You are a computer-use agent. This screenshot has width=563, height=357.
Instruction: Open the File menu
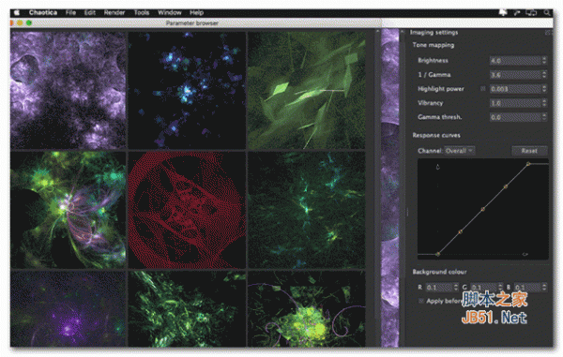(70, 12)
